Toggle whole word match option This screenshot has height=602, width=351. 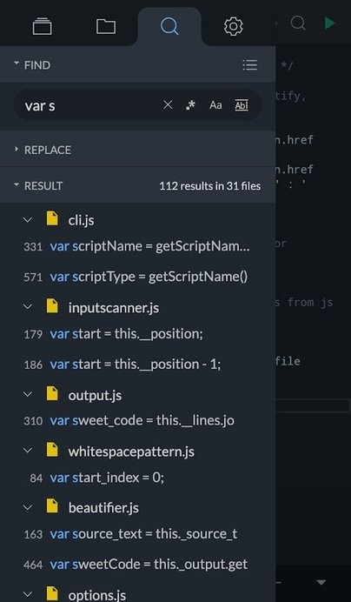(242, 104)
